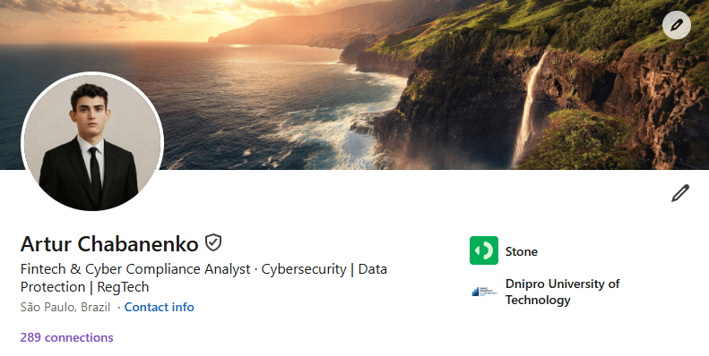Open Dnipro University of Technology link
709x356 pixels.
coord(562,292)
